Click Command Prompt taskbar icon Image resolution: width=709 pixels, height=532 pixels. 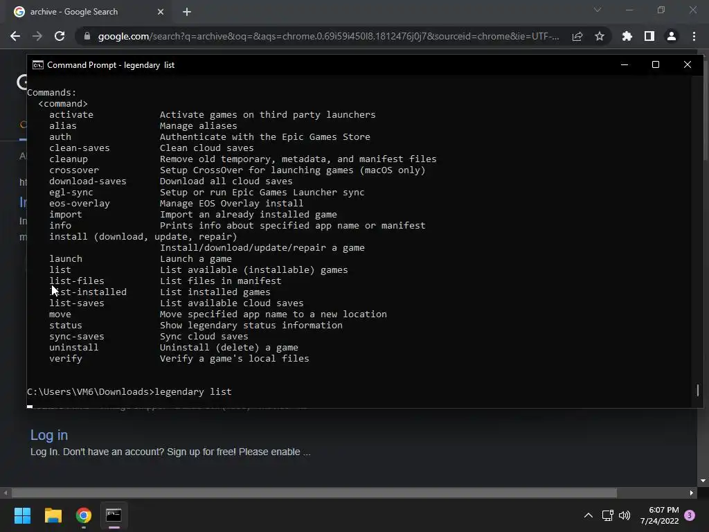click(x=114, y=515)
